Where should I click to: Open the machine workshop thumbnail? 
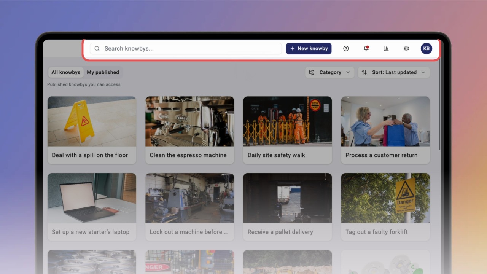coord(189,198)
